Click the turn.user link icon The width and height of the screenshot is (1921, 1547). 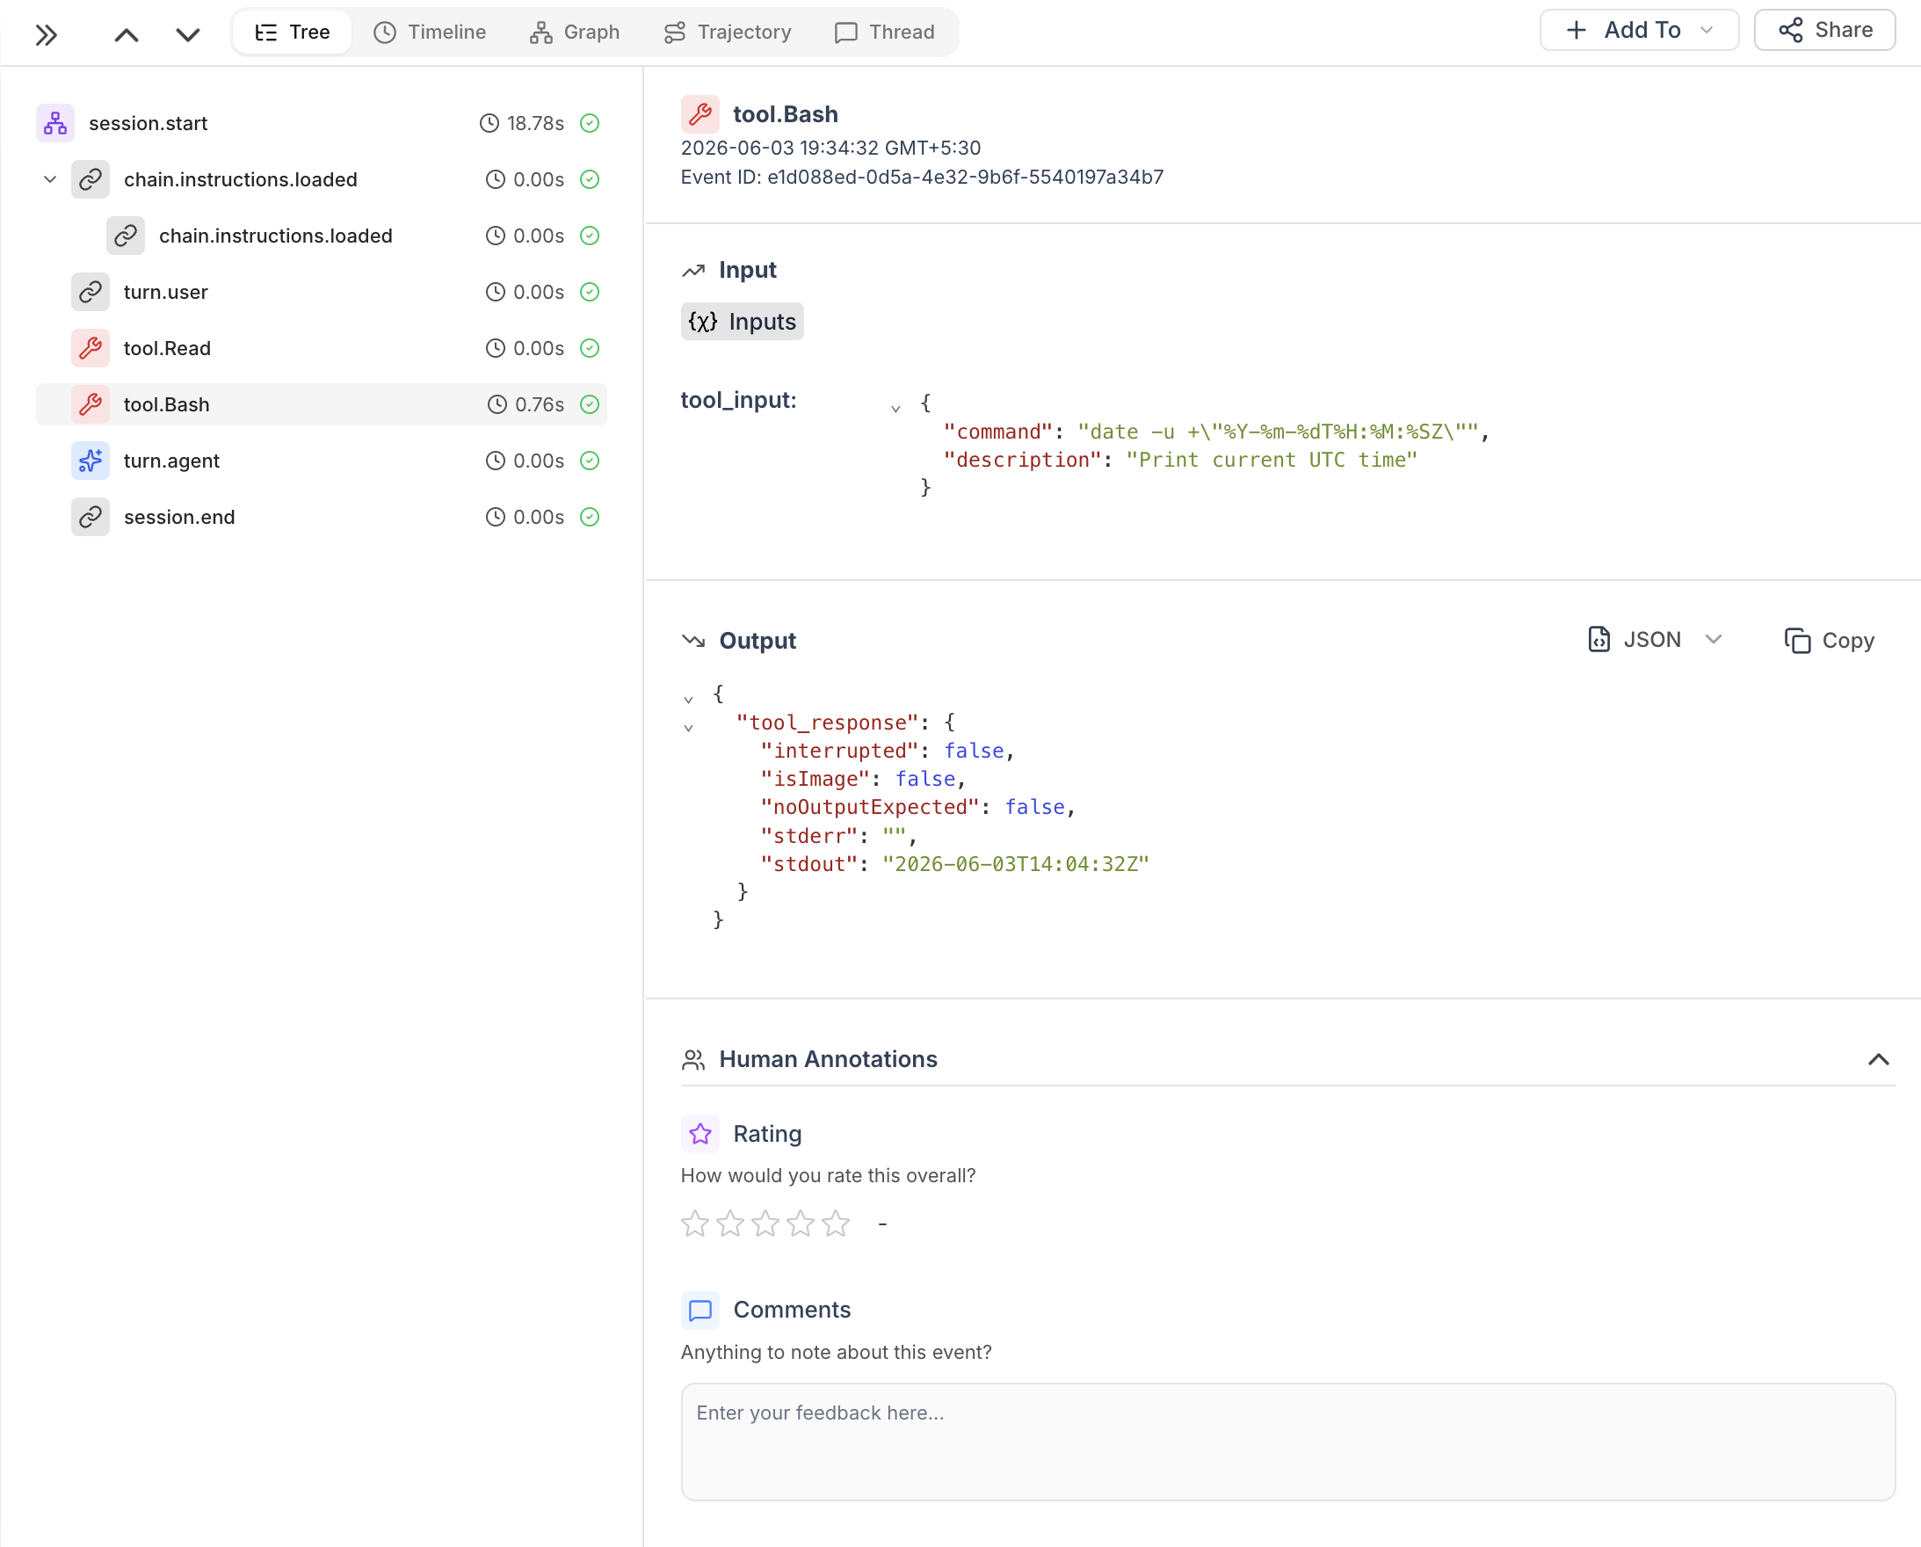[90, 292]
